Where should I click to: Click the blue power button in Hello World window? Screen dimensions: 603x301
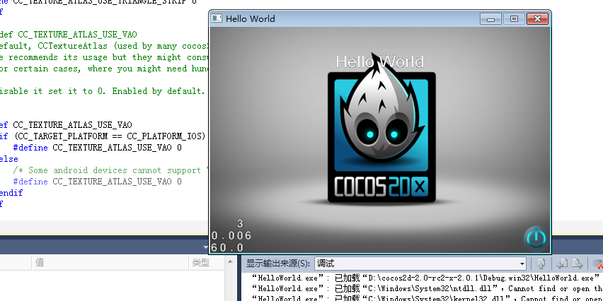(536, 238)
